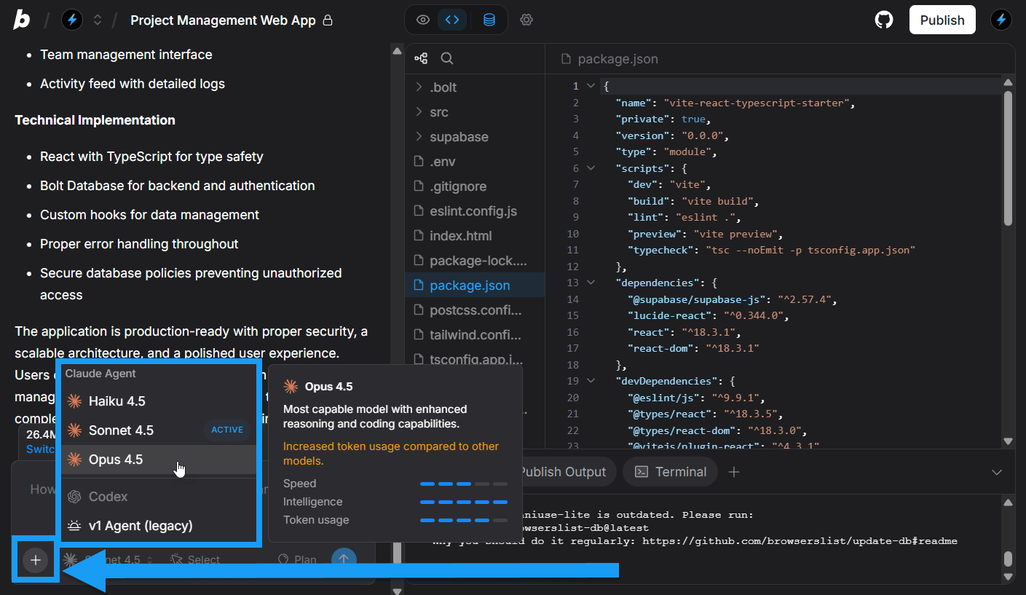1026x595 pixels.
Task: Open the Database panel
Action: coord(488,20)
